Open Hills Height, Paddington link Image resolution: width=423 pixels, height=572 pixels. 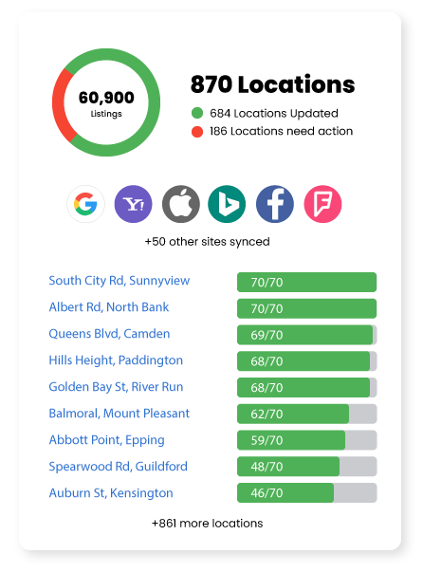pos(116,360)
